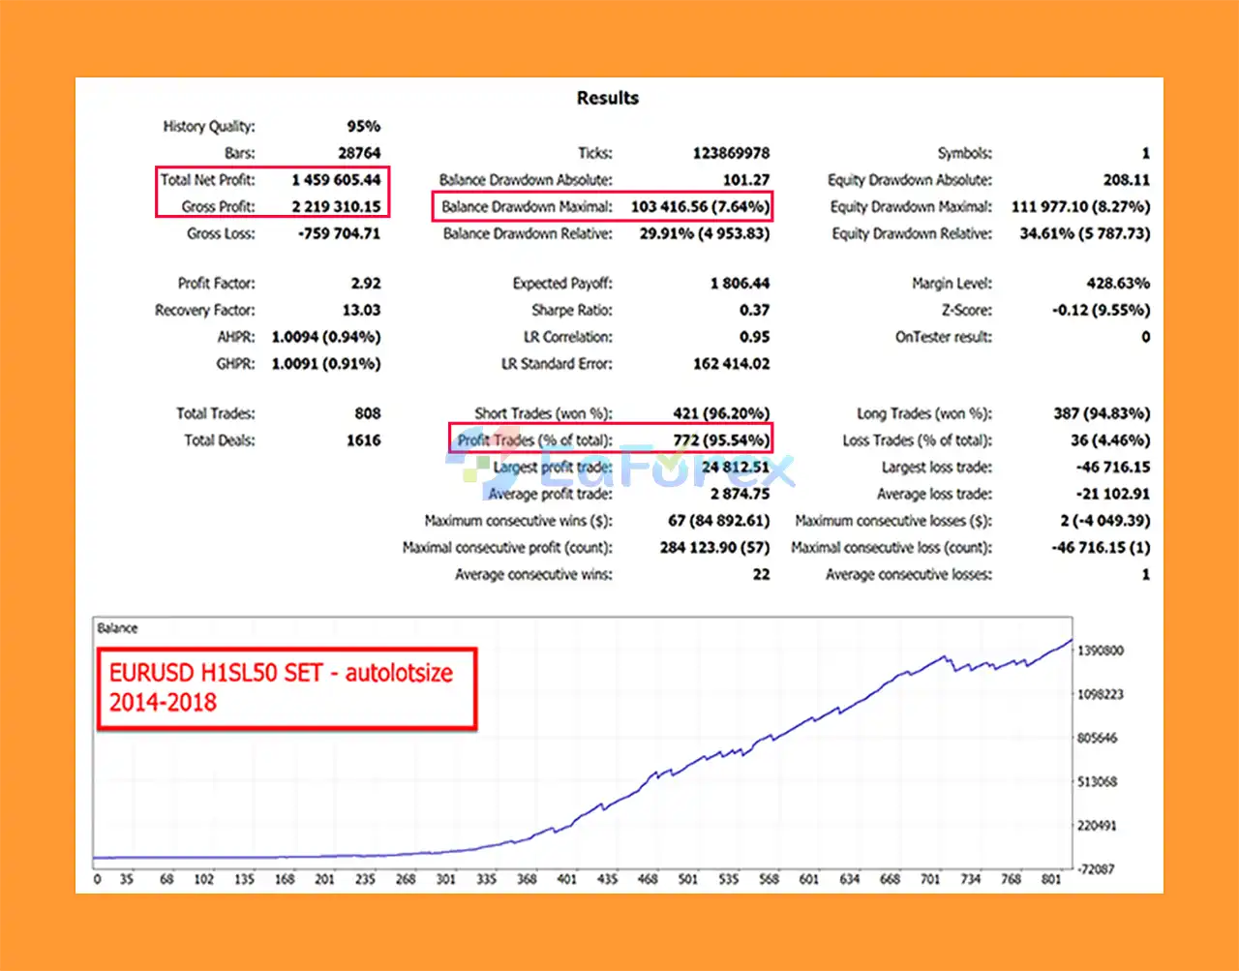Click the Balance Drawdown Maximal value
Viewport: 1239px width, 971px height.
point(700,206)
